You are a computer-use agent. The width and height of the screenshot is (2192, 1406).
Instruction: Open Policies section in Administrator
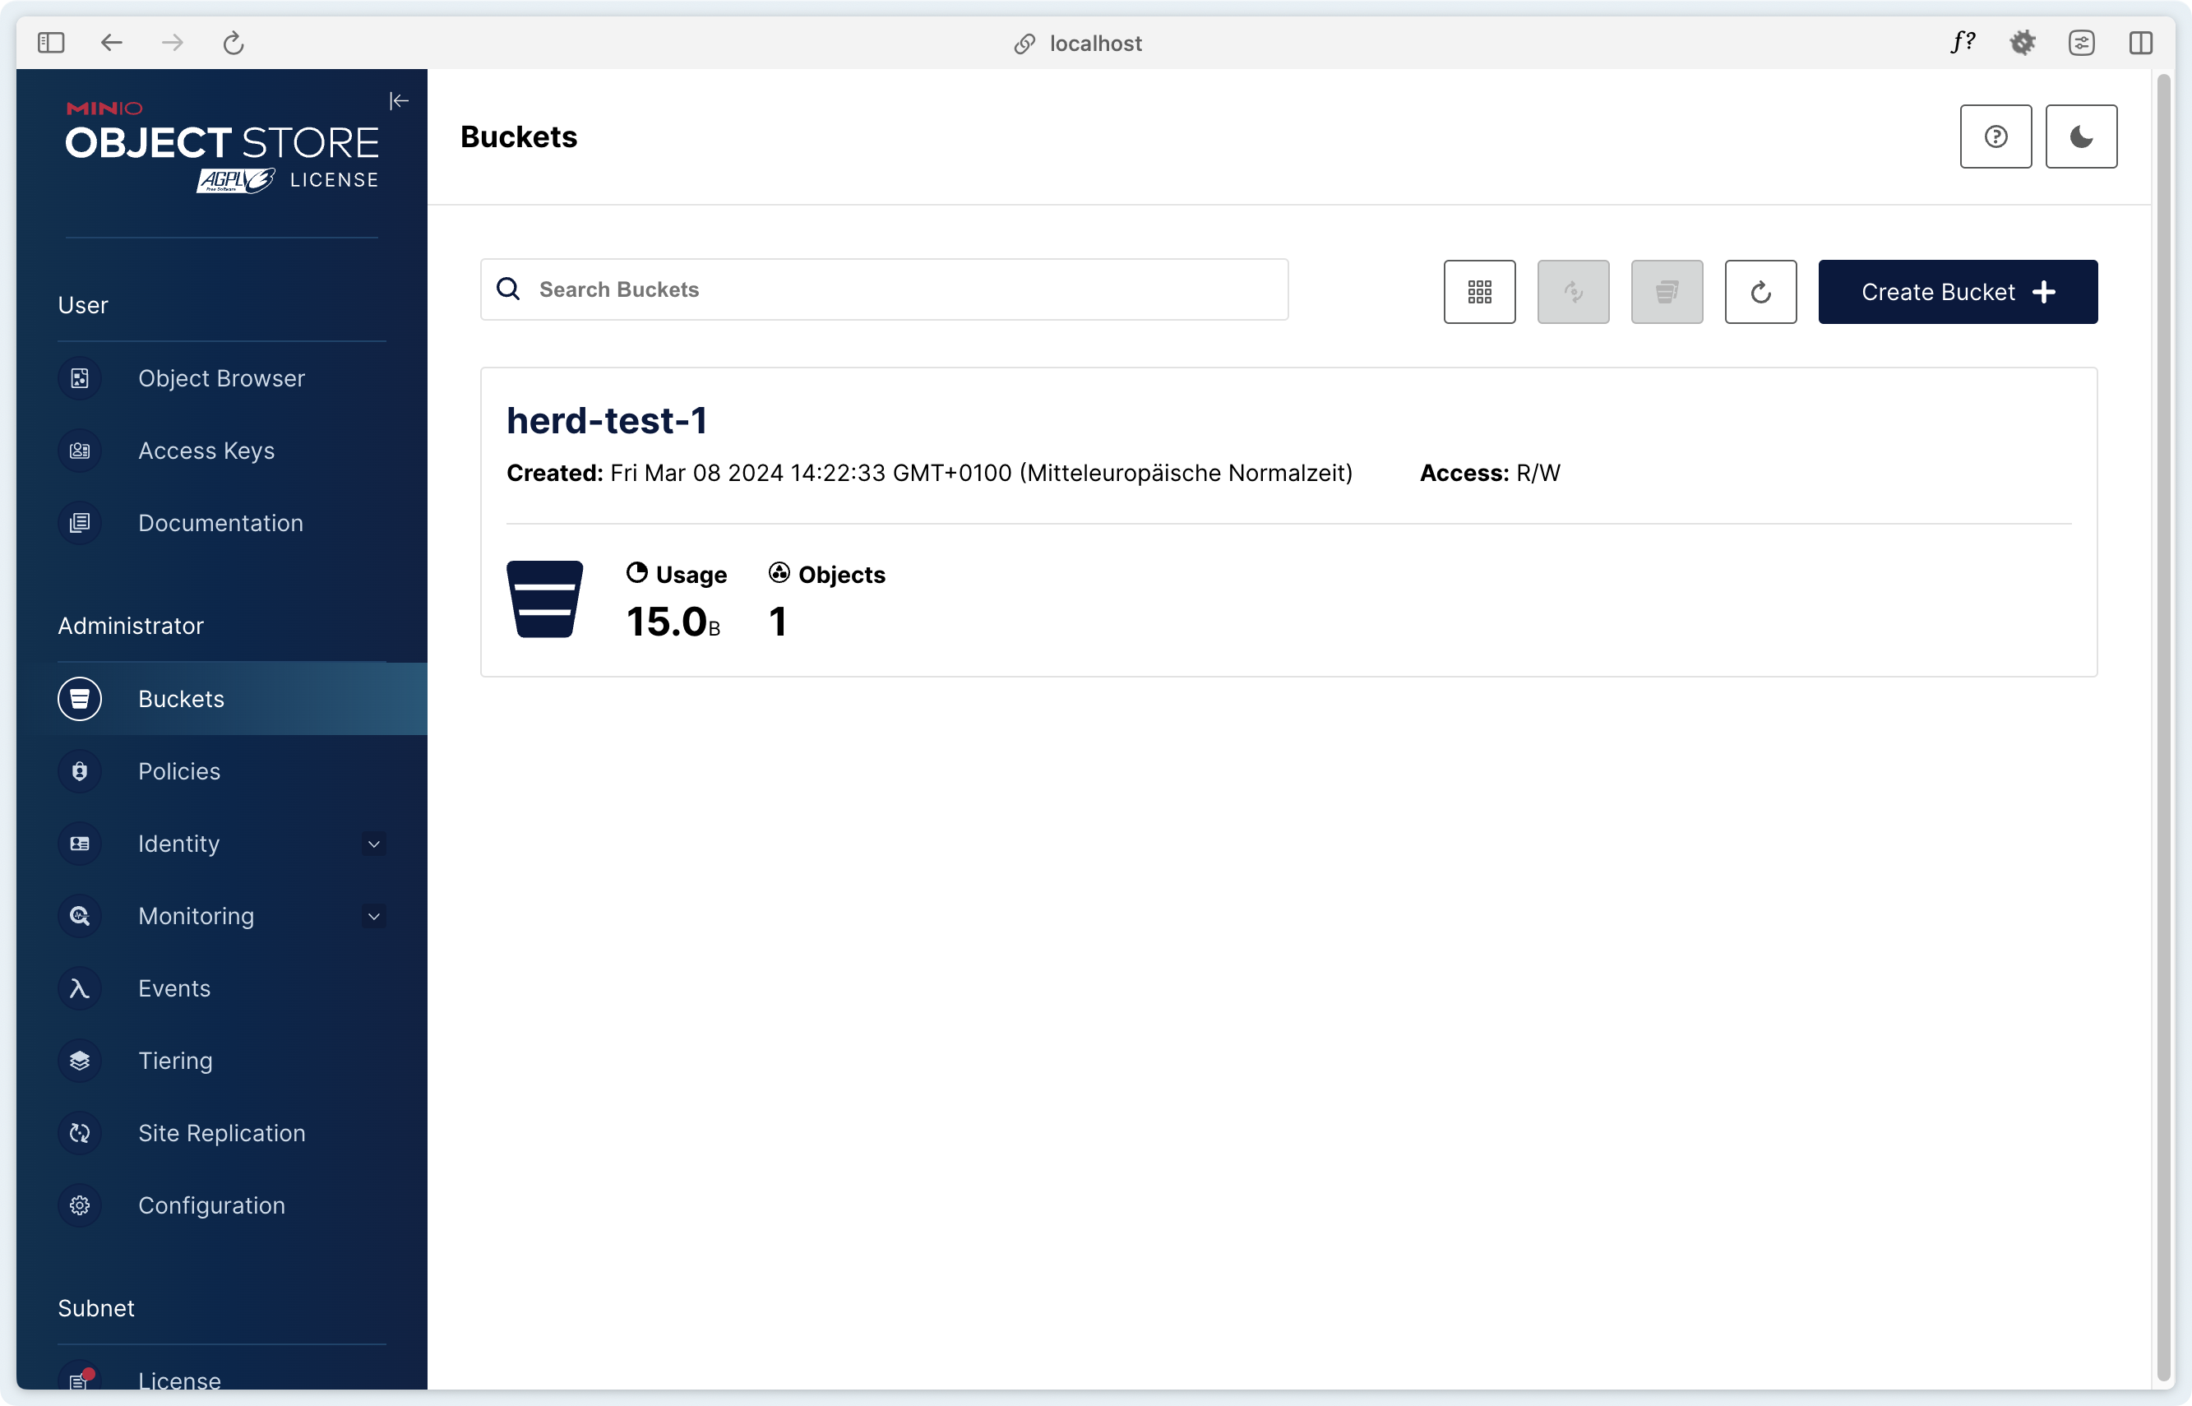pos(179,770)
